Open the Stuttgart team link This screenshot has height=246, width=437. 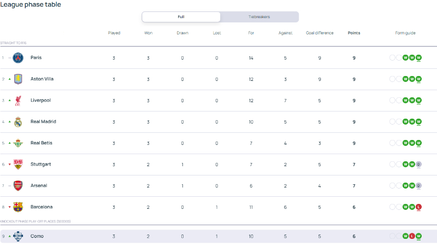click(40, 165)
